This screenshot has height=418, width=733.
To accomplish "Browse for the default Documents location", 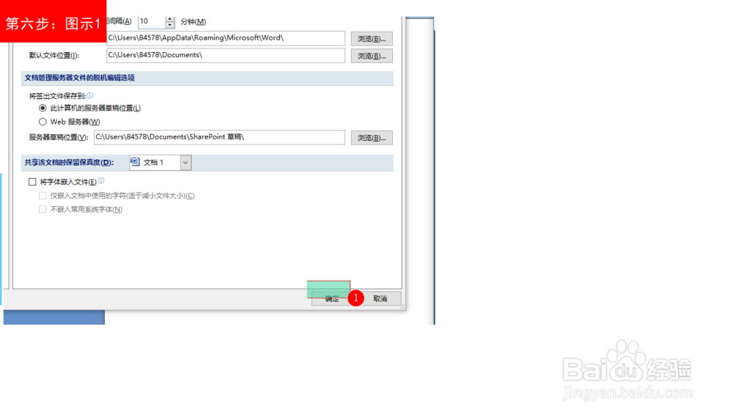I will pyautogui.click(x=372, y=56).
